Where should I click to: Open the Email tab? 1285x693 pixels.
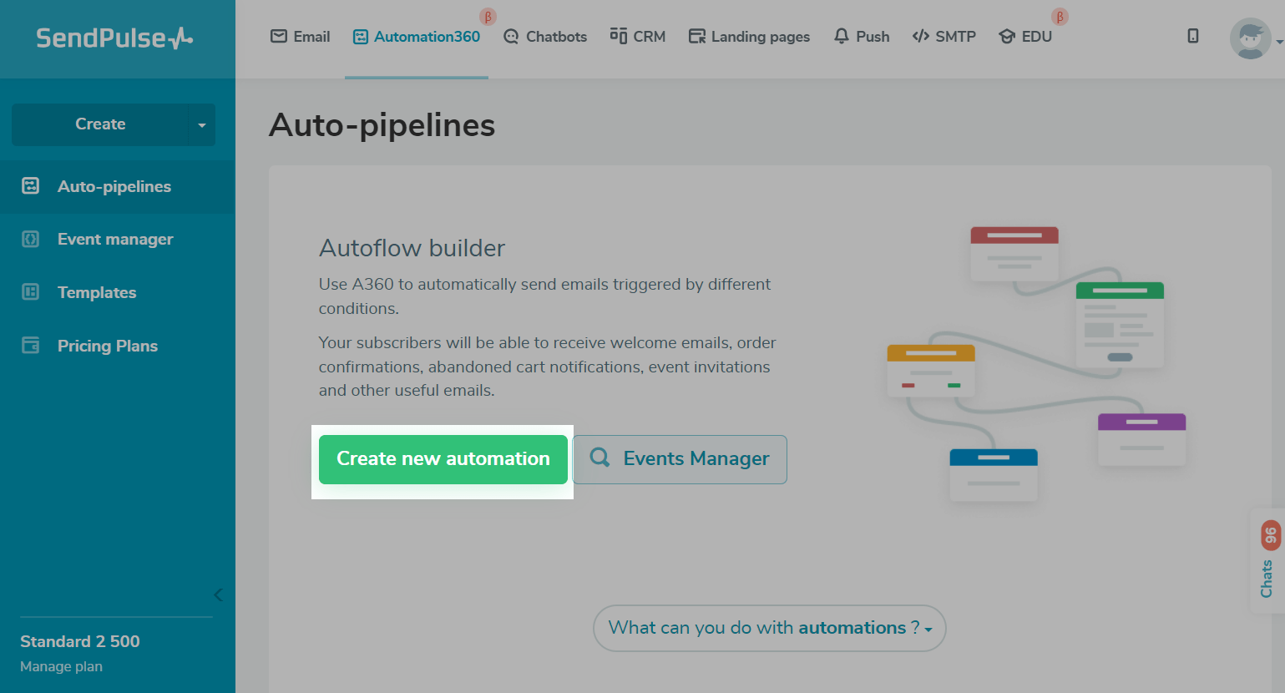coord(301,37)
